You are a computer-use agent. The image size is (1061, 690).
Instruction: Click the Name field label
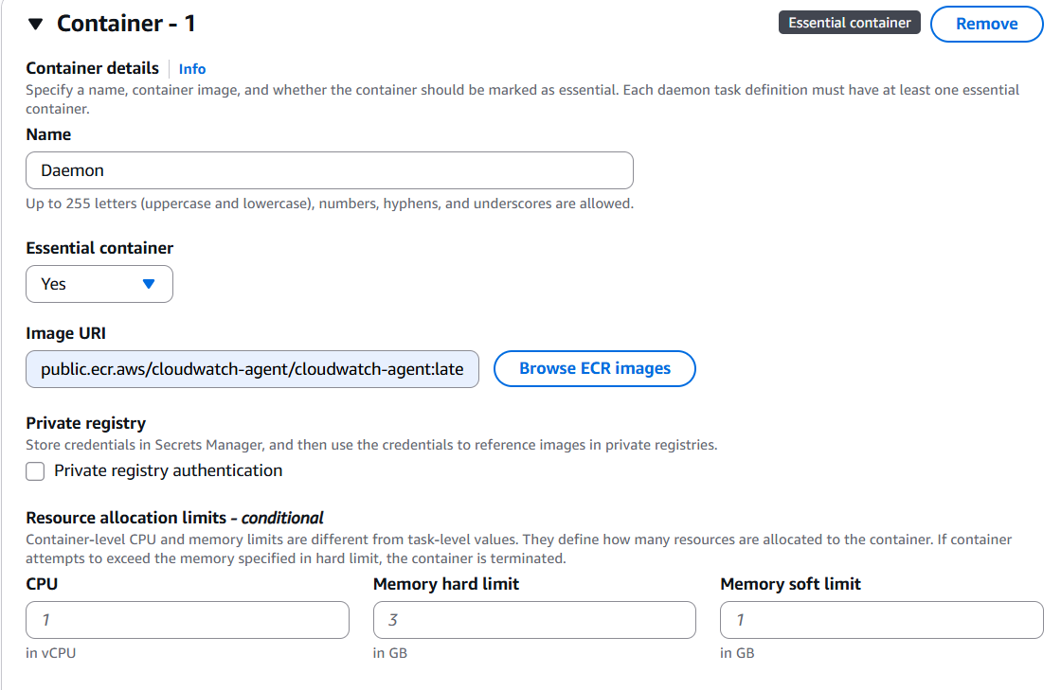click(48, 134)
